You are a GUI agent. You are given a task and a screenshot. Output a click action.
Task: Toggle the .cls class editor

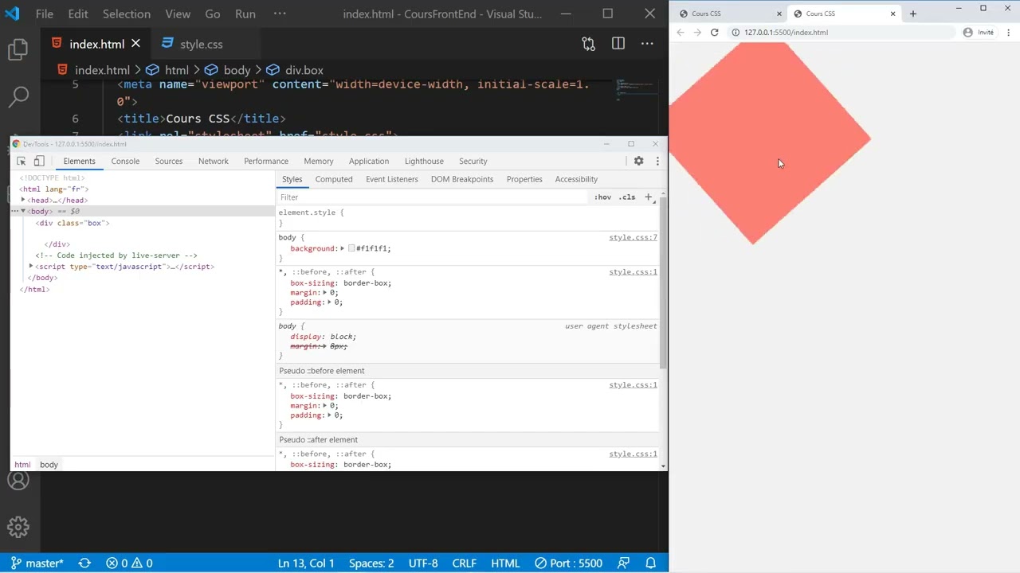628,197
